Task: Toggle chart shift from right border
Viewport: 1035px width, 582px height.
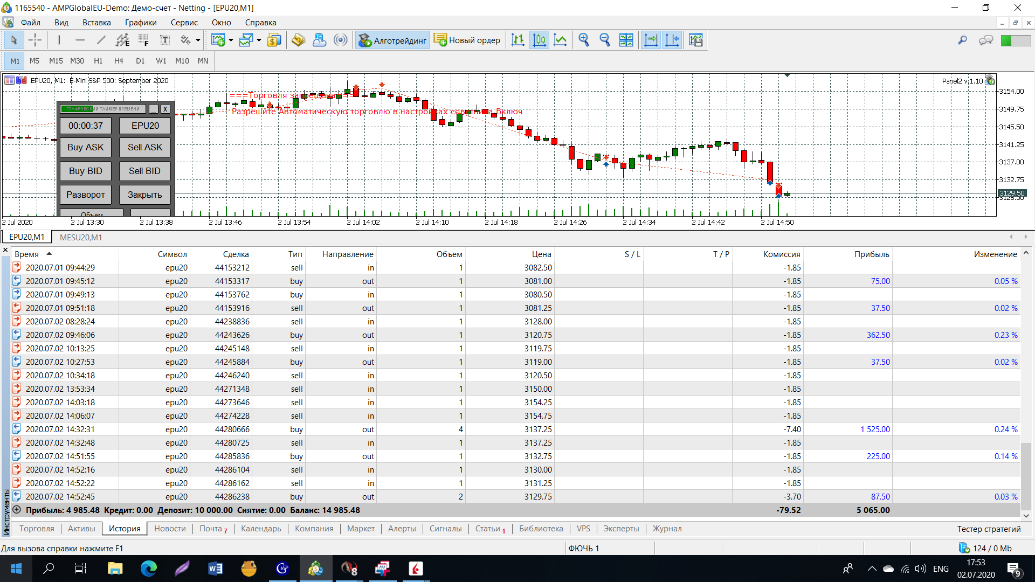Action: (x=672, y=40)
